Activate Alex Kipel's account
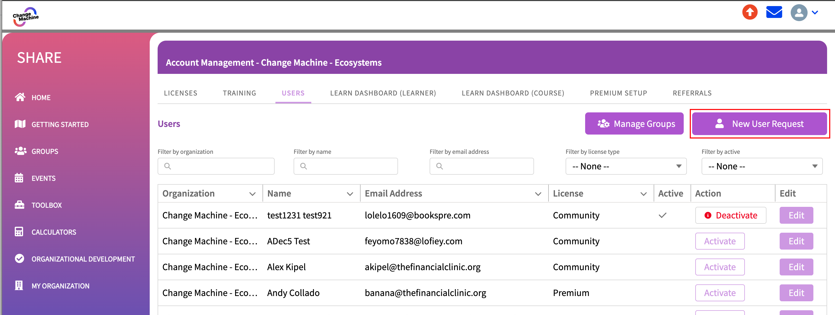Image resolution: width=835 pixels, height=315 pixels. tap(720, 267)
